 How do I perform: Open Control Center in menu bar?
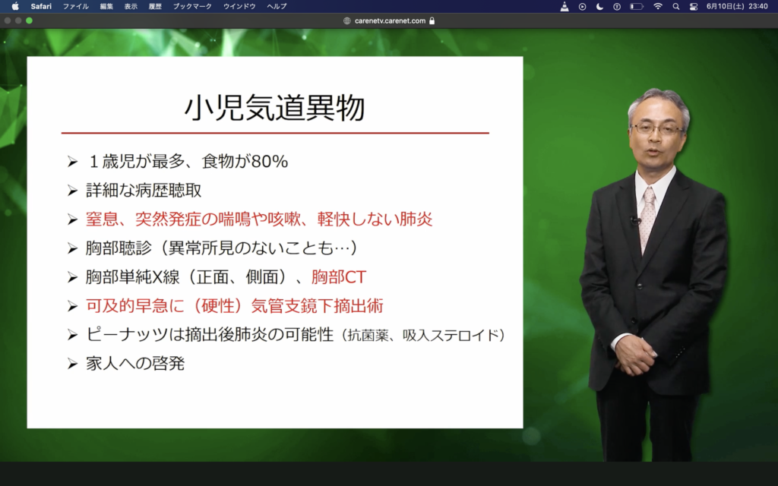point(693,6)
